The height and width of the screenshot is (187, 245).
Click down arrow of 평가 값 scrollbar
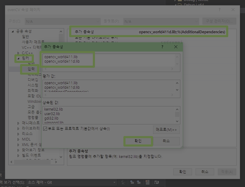(177, 90)
